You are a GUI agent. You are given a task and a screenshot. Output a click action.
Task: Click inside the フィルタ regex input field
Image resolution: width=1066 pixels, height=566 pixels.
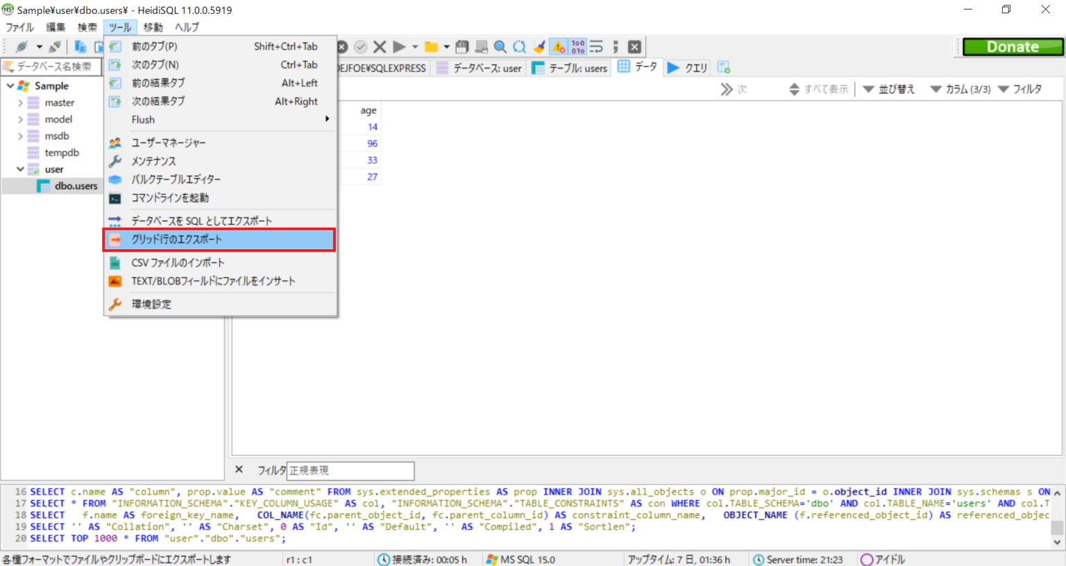[350, 470]
